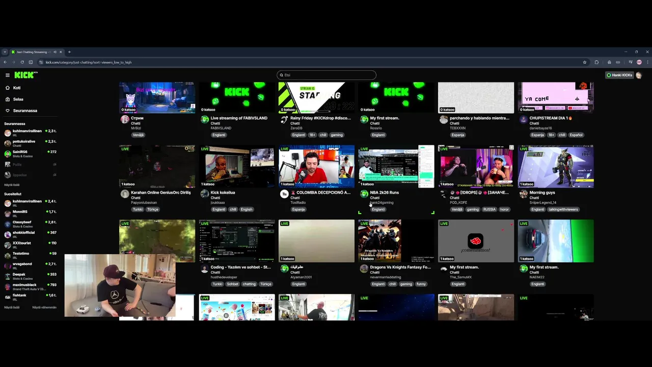Viewport: 652px width, 367px height.
Task: Click into the Etsi search field
Action: 327,75
